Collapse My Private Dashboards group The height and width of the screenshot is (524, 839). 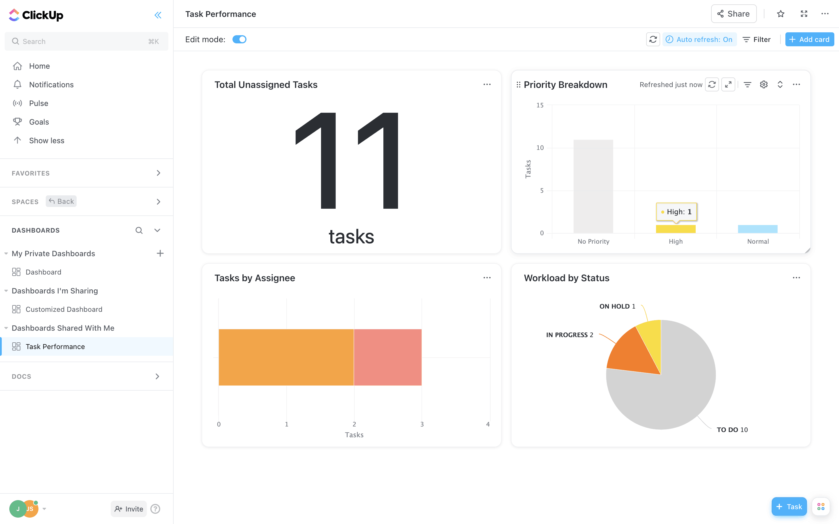pyautogui.click(x=6, y=254)
